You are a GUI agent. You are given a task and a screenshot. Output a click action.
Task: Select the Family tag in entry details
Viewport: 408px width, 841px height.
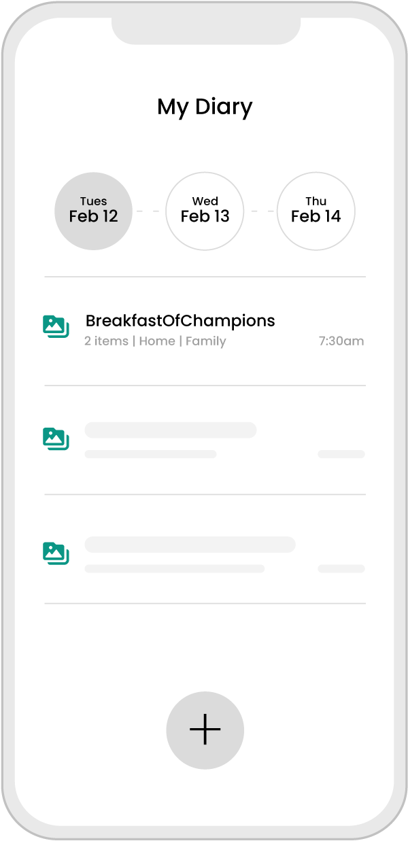click(x=205, y=341)
